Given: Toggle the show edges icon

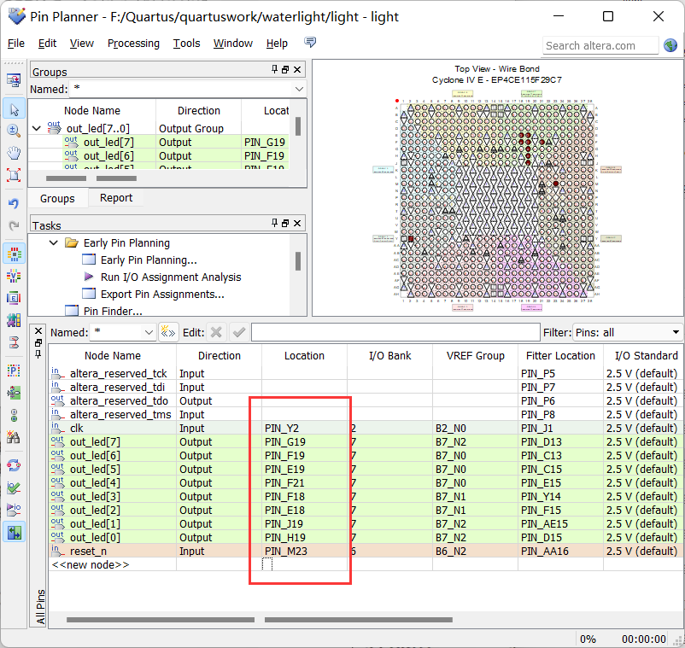Looking at the screenshot, I should click(x=14, y=298).
